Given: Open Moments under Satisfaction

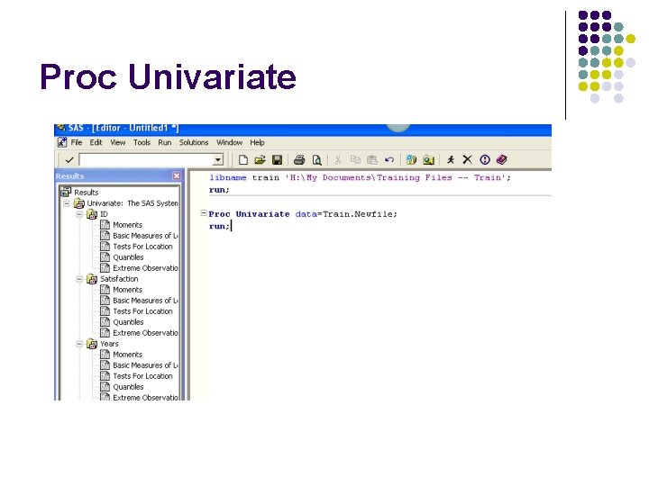Looking at the screenshot, I should [122, 290].
